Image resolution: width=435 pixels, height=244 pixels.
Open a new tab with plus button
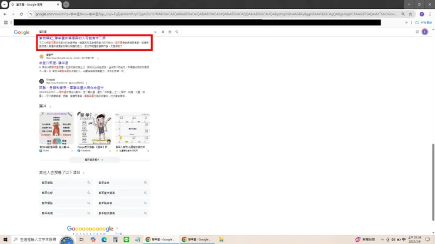[66, 5]
